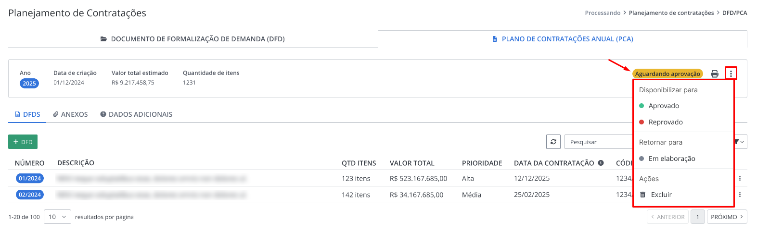The image size is (757, 245).
Task: Click the Pesquisar search field
Action: point(599,142)
